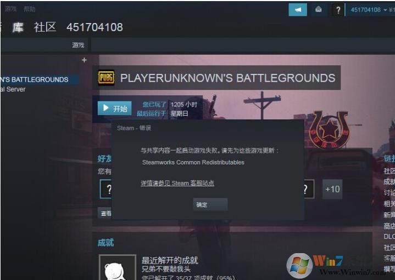395x280 pixels.
Task: Switch to the 库 library tab
Action: pyautogui.click(x=18, y=27)
